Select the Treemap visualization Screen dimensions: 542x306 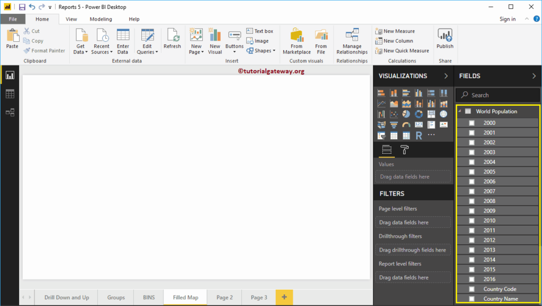431,114
